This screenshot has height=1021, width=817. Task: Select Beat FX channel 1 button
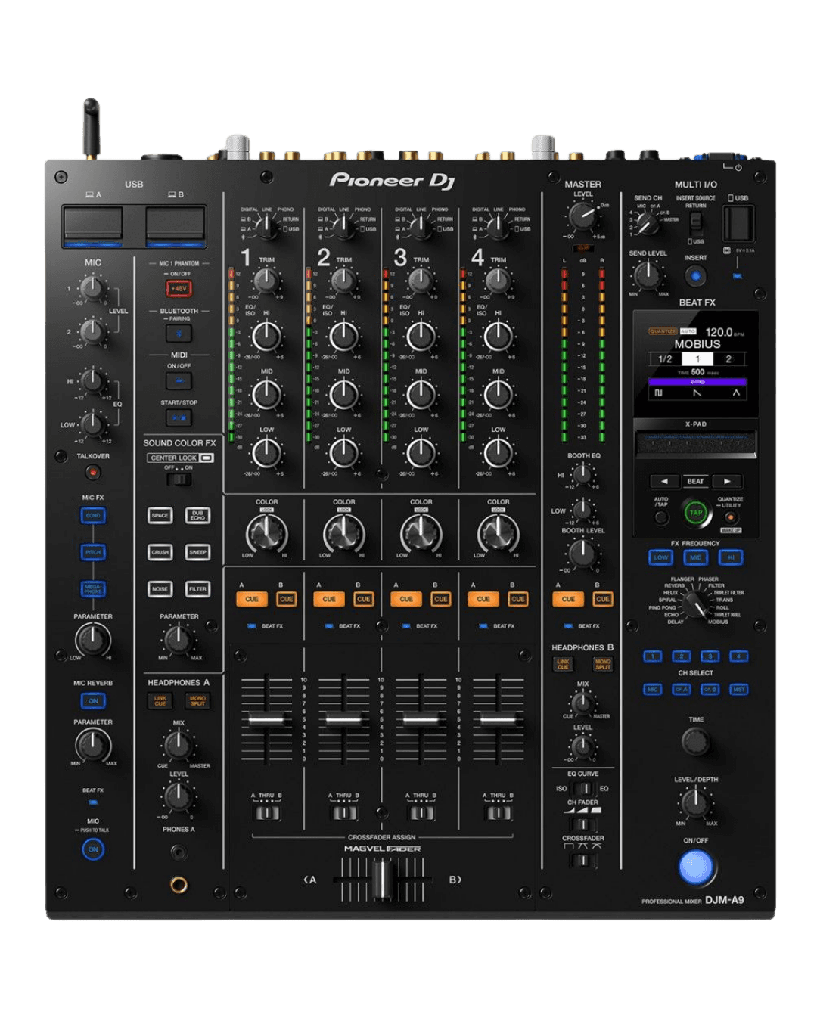click(653, 656)
